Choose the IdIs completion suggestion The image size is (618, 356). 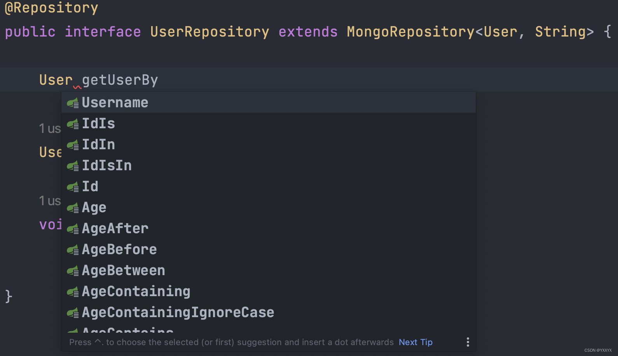click(x=269, y=124)
